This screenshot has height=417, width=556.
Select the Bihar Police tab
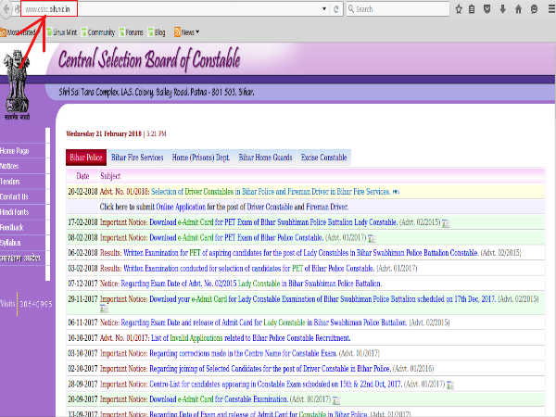click(x=86, y=158)
